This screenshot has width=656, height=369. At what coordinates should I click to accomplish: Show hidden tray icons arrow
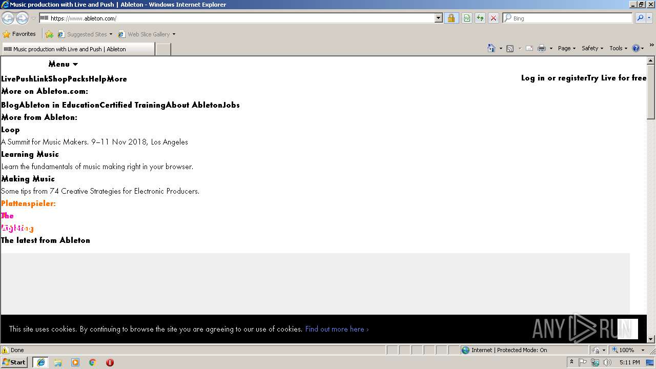[x=571, y=362]
